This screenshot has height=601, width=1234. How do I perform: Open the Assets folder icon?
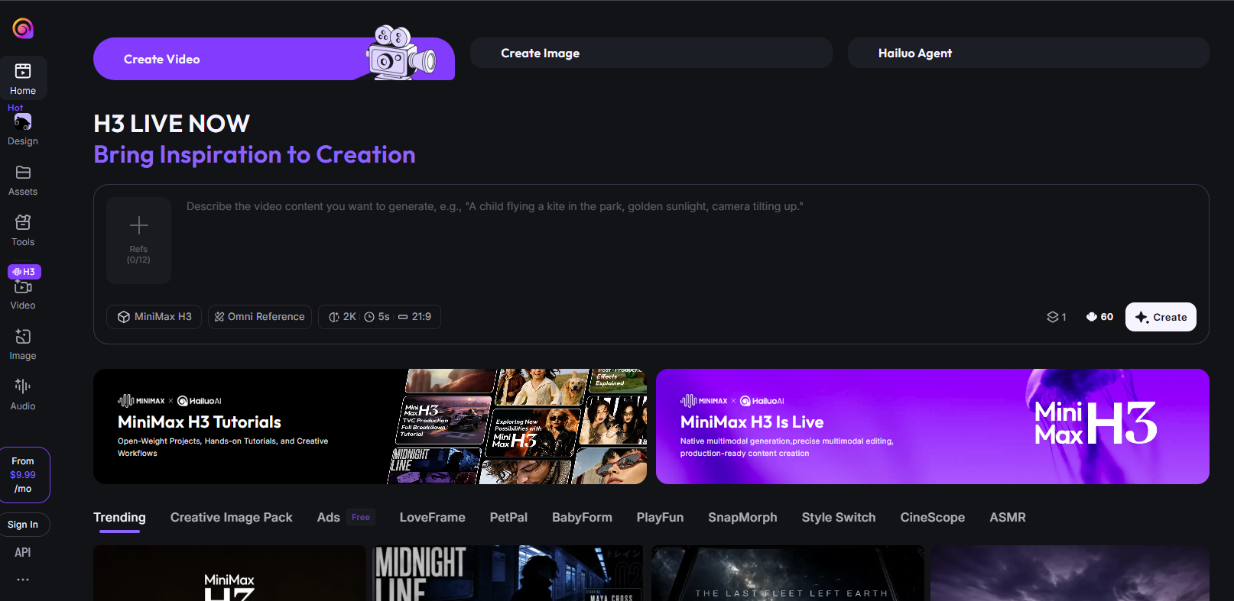[23, 173]
